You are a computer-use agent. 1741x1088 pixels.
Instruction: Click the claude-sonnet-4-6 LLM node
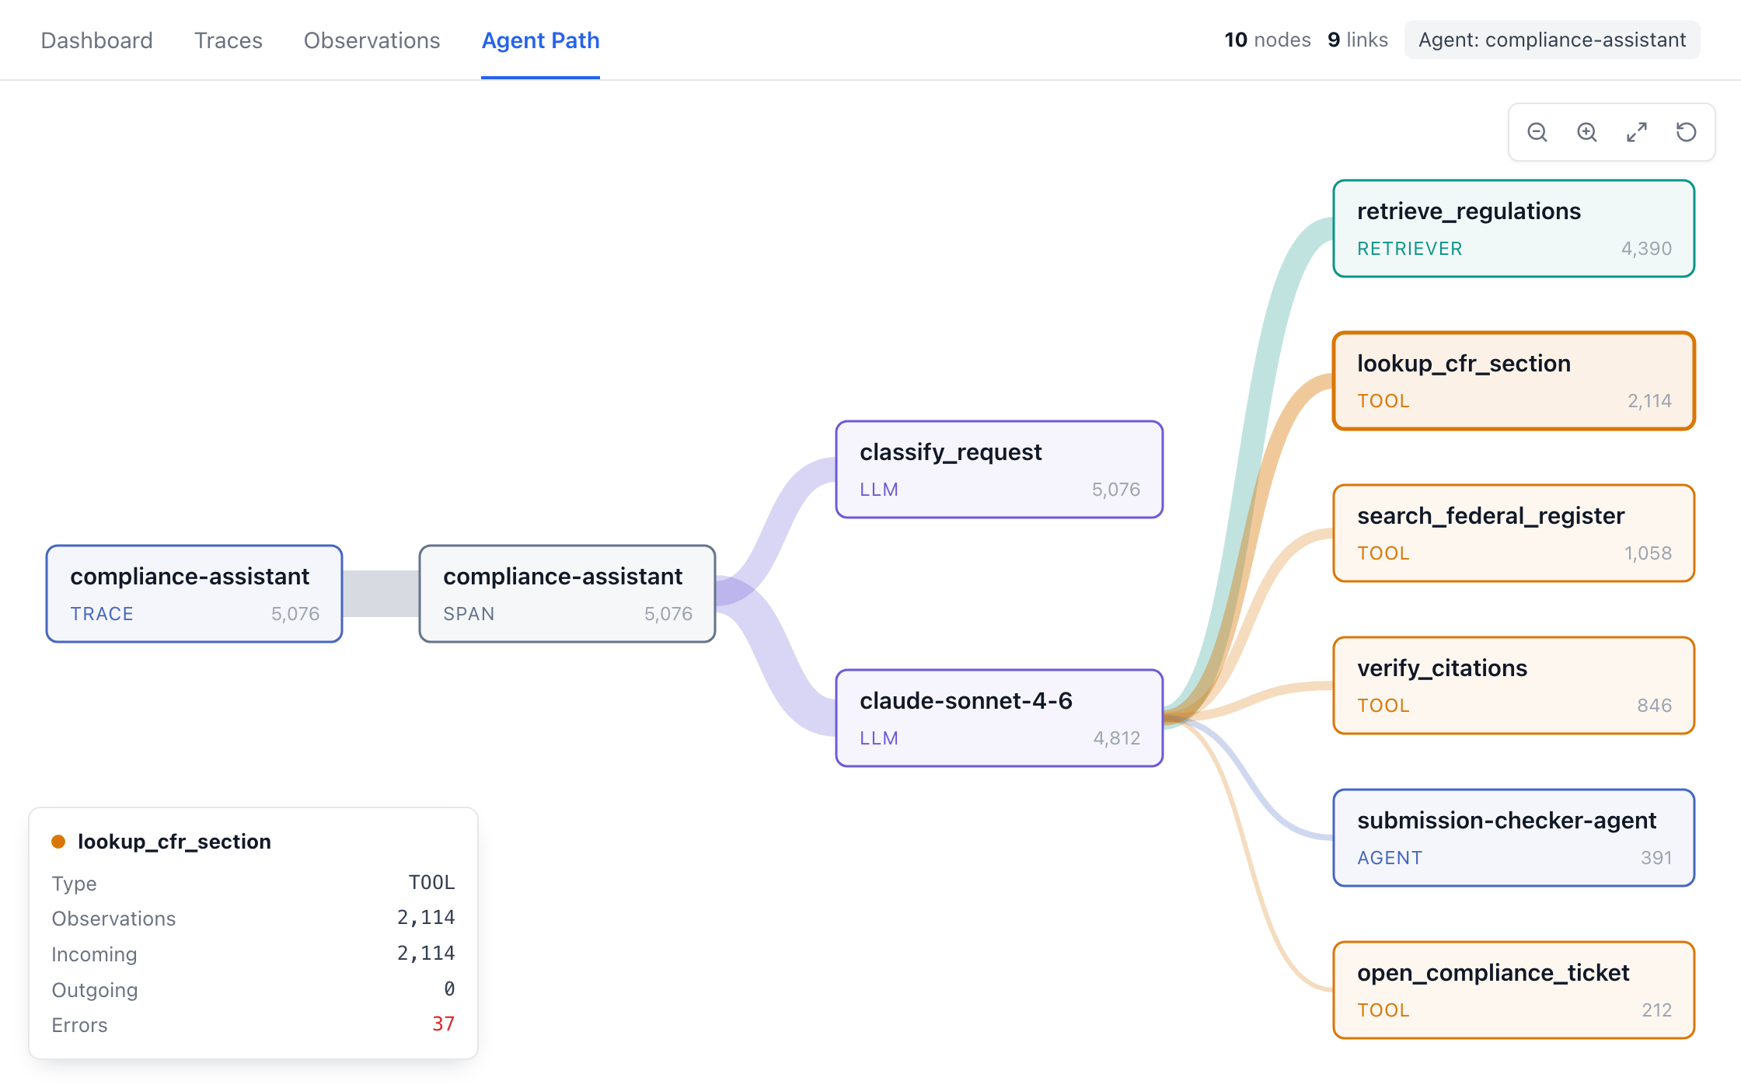click(1000, 718)
